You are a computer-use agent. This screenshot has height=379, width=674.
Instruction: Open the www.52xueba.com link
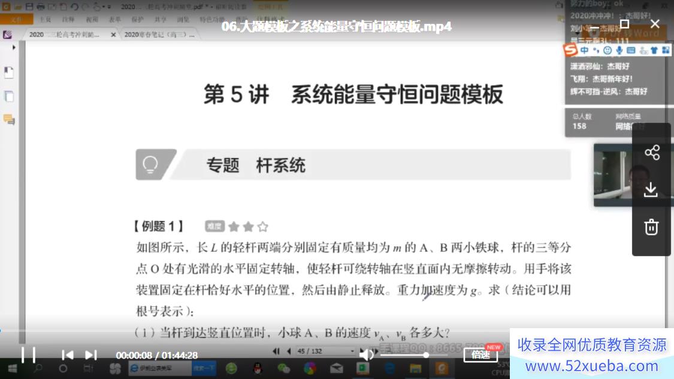[592, 366]
